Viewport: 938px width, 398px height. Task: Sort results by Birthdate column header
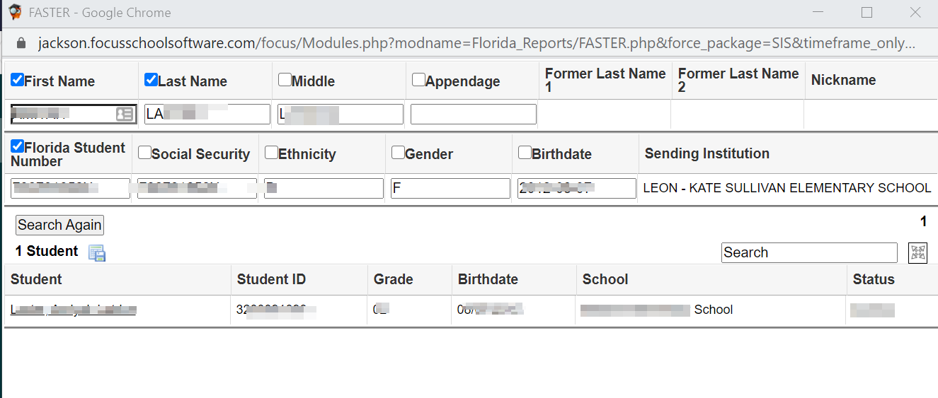click(488, 279)
